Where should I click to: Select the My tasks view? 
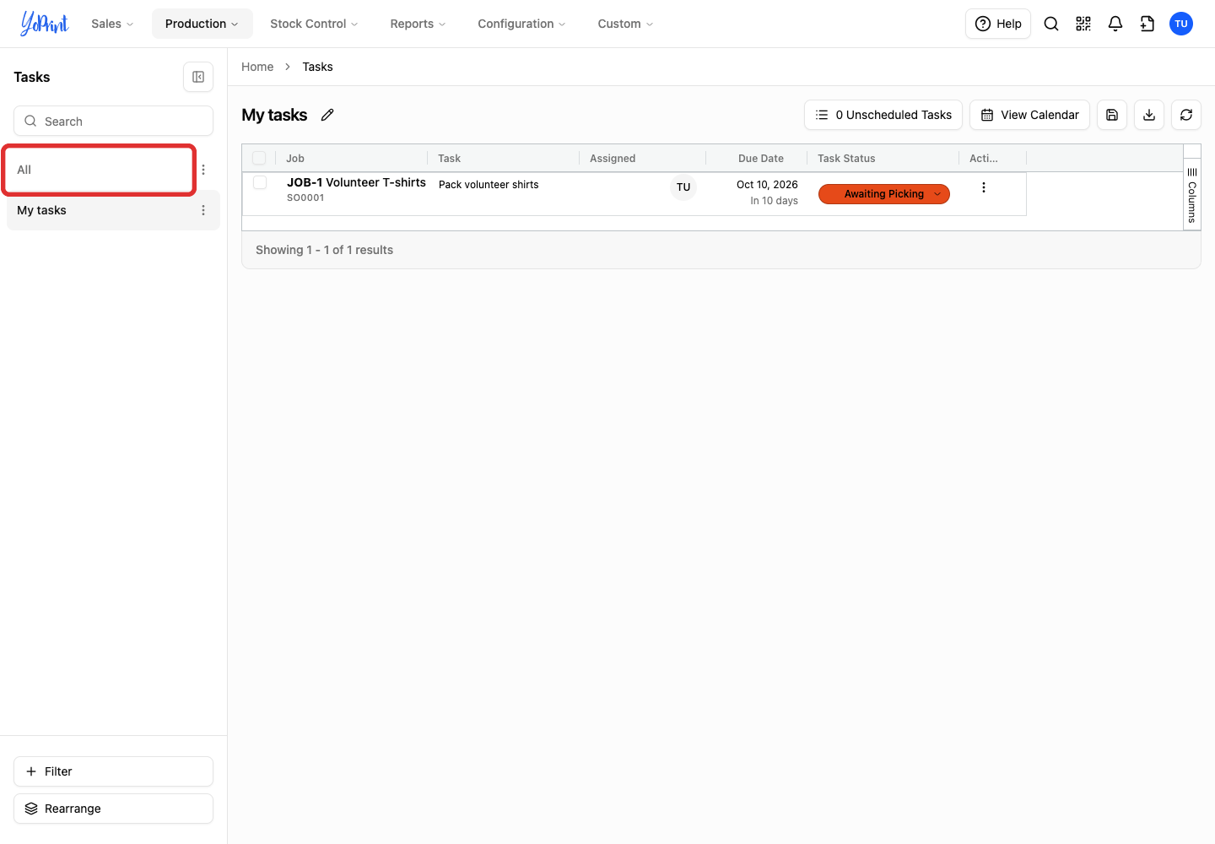(113, 210)
